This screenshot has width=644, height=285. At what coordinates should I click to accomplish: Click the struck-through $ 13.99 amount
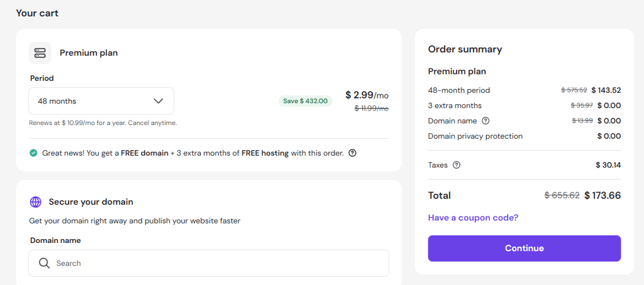582,121
